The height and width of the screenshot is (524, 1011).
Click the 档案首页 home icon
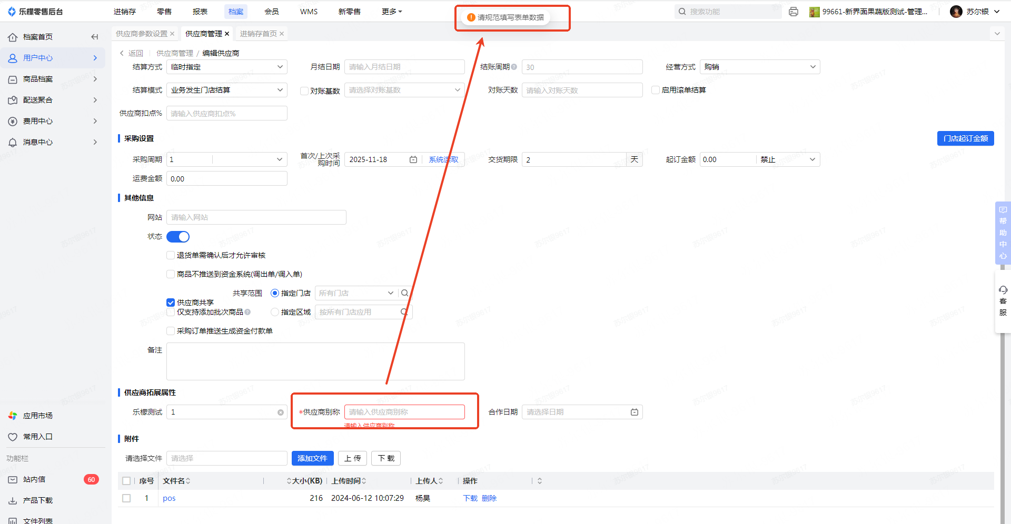13,37
